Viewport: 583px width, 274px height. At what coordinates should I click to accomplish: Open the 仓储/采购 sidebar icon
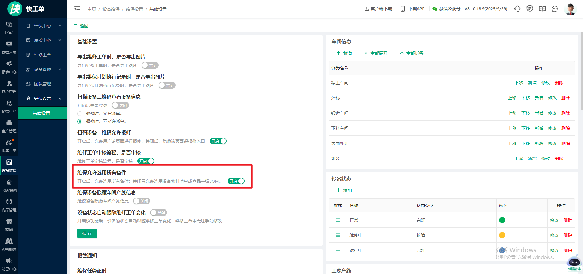[9, 185]
